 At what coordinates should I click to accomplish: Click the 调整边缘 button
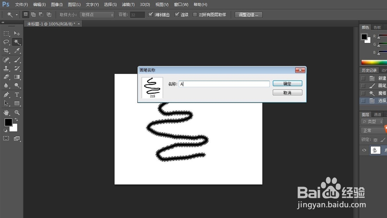(248, 15)
